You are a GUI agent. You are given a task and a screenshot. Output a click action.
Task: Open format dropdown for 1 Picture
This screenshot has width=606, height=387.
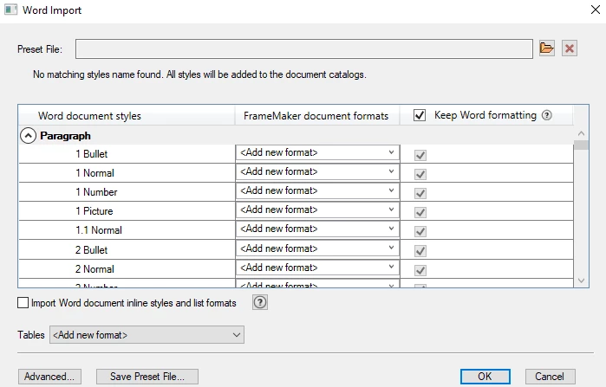tap(317, 210)
